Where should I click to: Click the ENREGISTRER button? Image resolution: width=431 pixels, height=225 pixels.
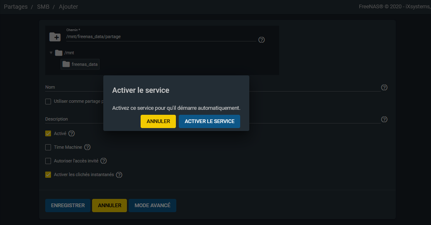[68, 206]
